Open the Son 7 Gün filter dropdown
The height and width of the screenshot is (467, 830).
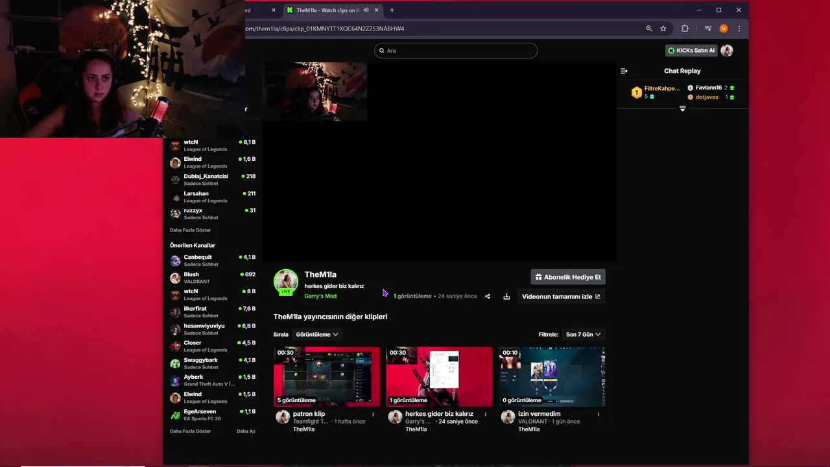click(583, 335)
